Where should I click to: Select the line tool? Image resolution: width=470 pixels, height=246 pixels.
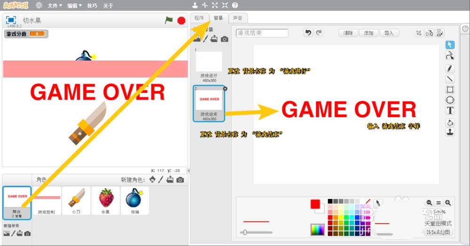click(450, 79)
